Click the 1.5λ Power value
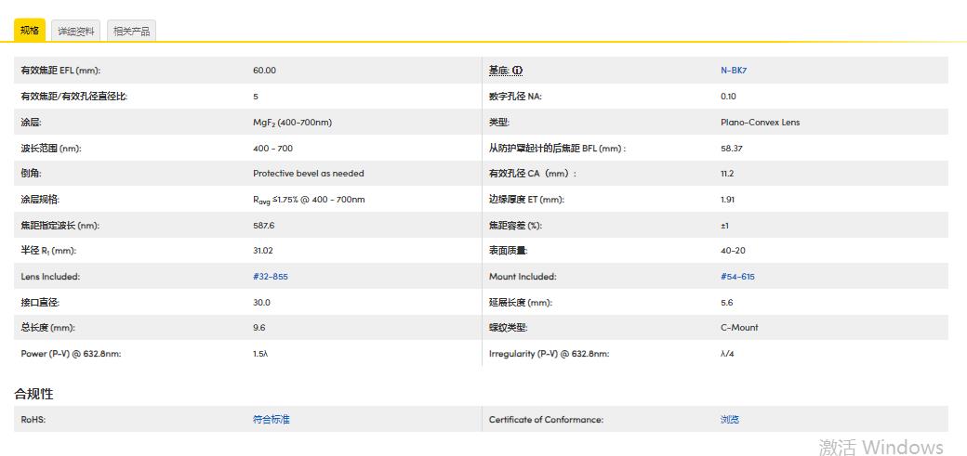This screenshot has width=967, height=456. click(x=260, y=354)
